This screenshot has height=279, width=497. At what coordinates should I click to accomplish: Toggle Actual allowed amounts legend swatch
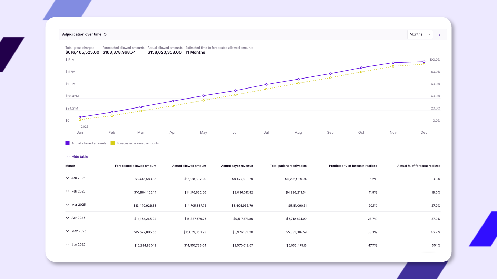point(67,143)
